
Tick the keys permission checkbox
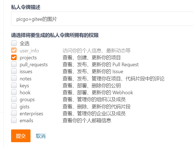coord(14,85)
